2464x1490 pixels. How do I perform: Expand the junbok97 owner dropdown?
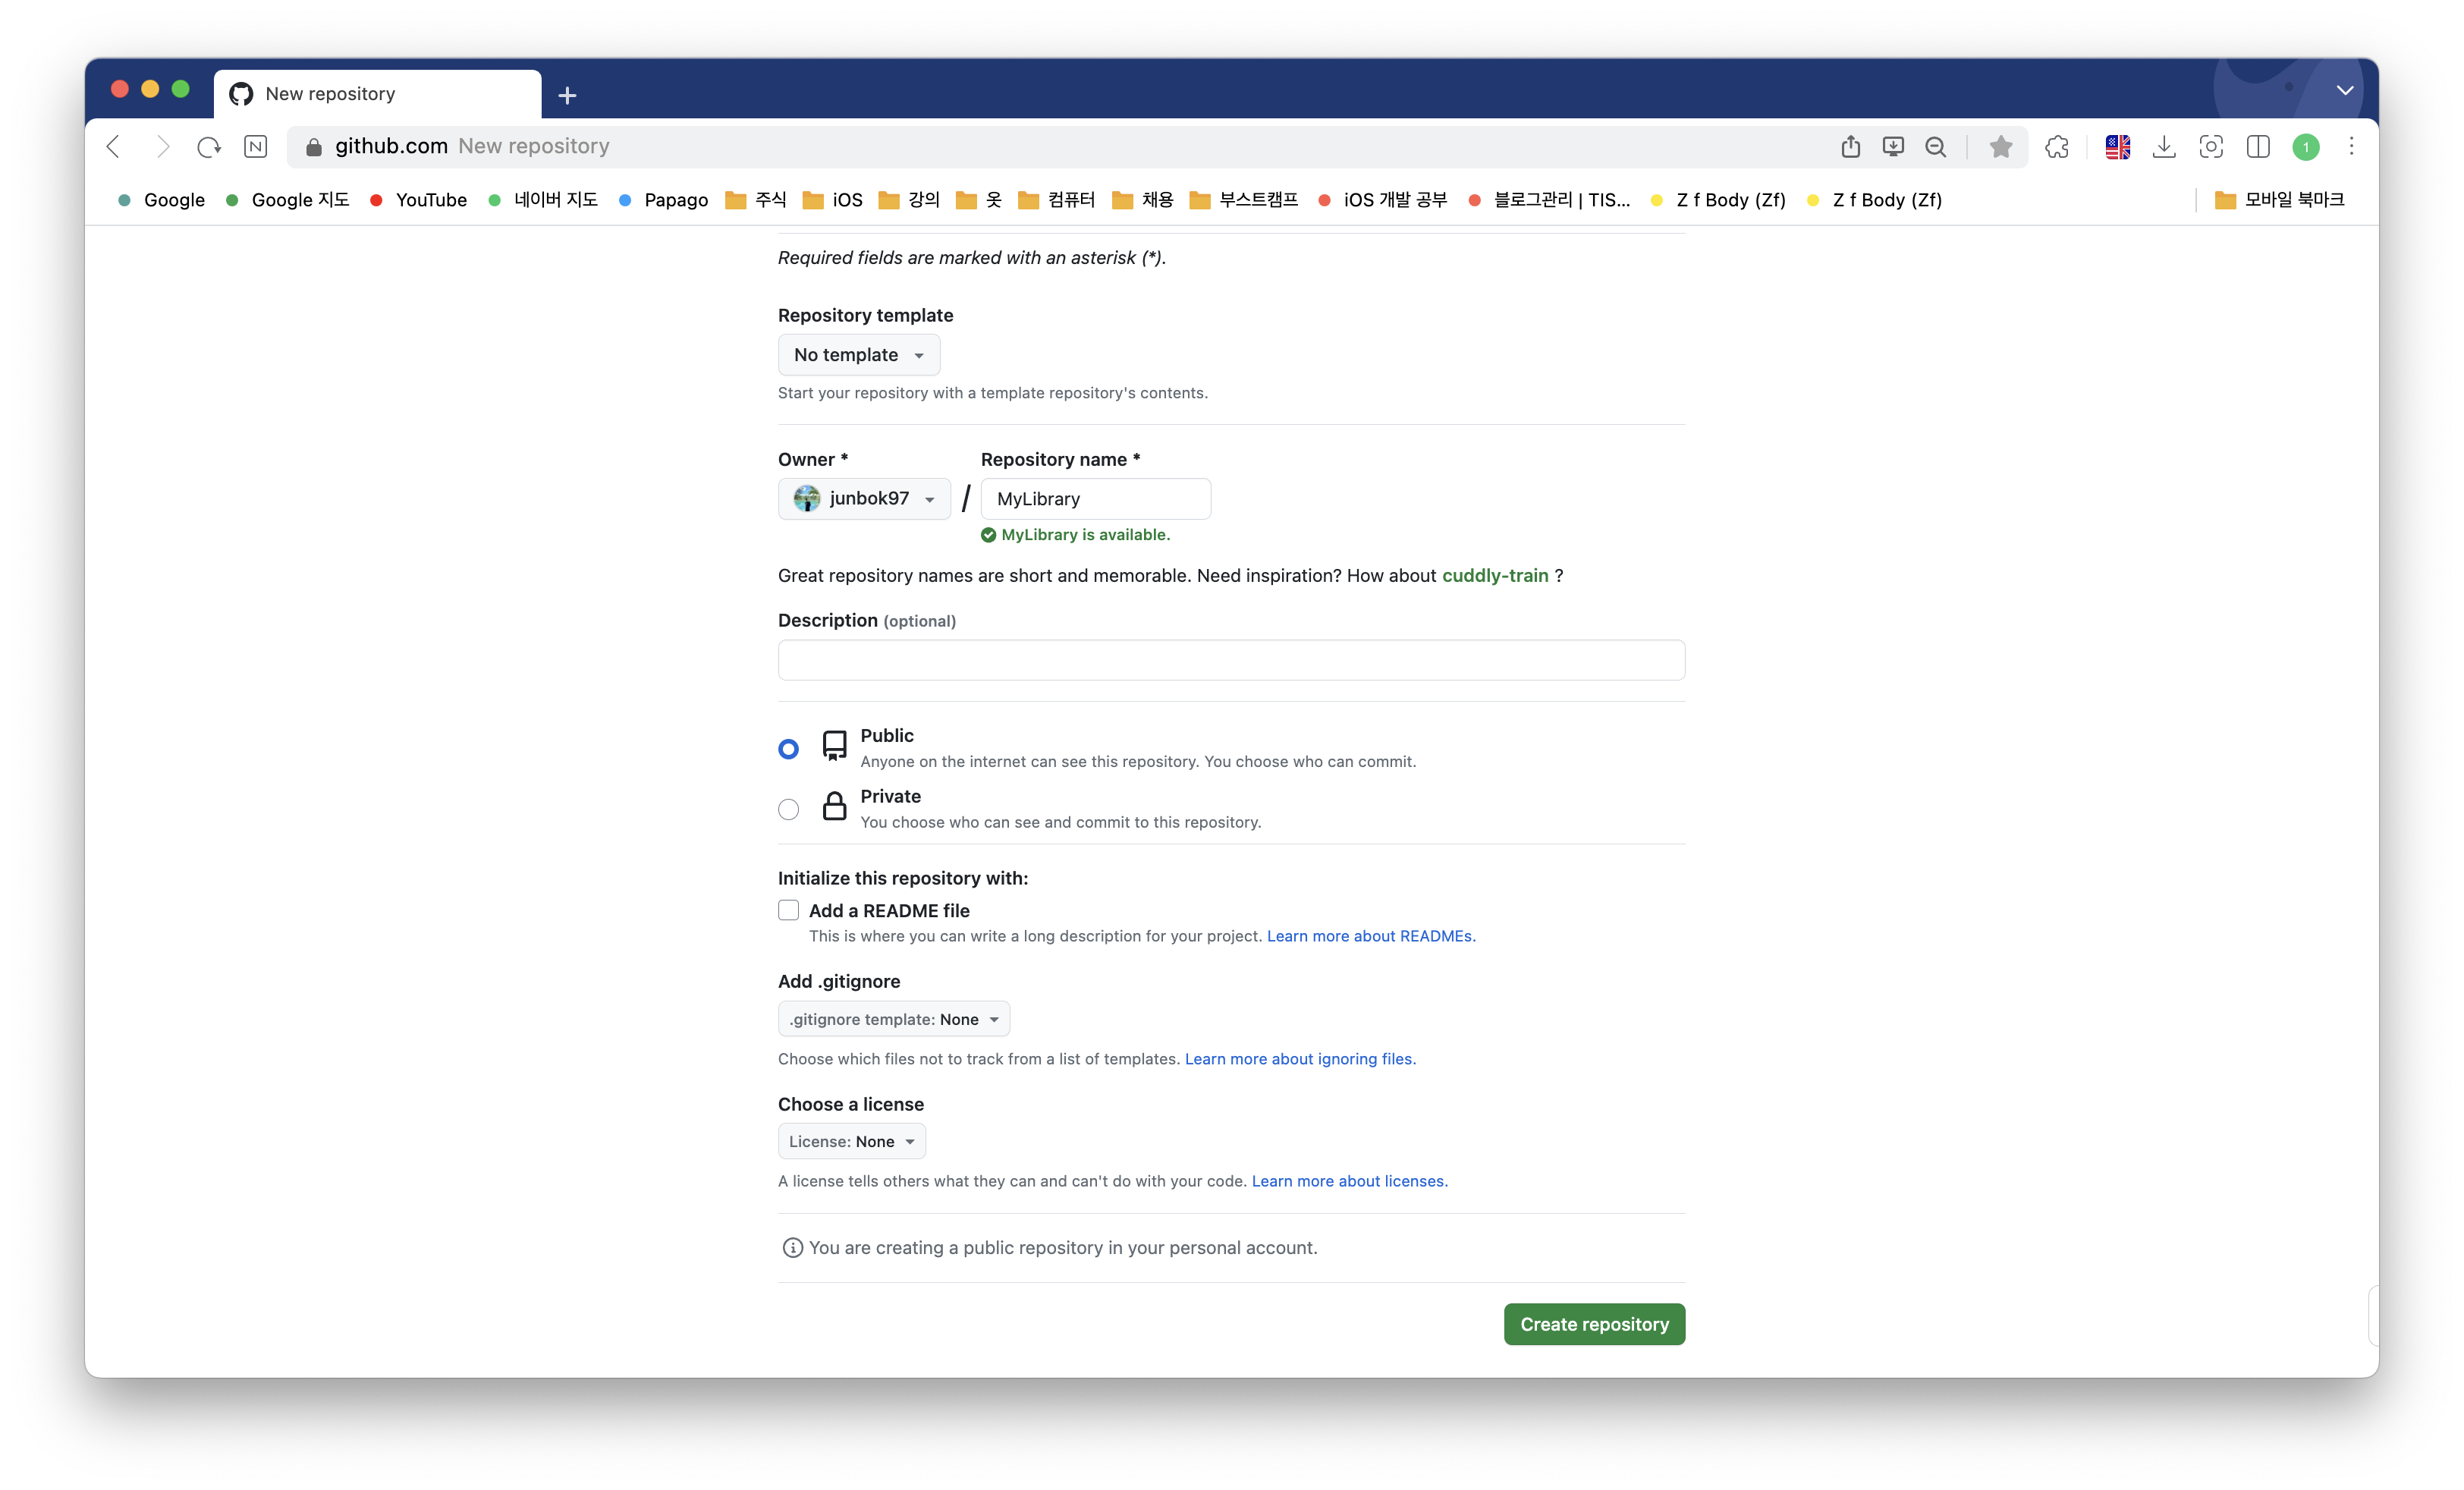coord(863,498)
